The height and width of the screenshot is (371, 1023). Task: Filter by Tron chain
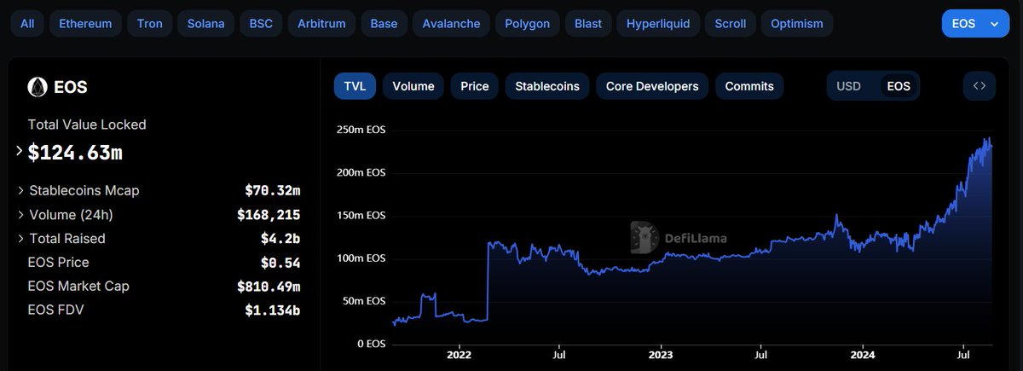pos(150,24)
